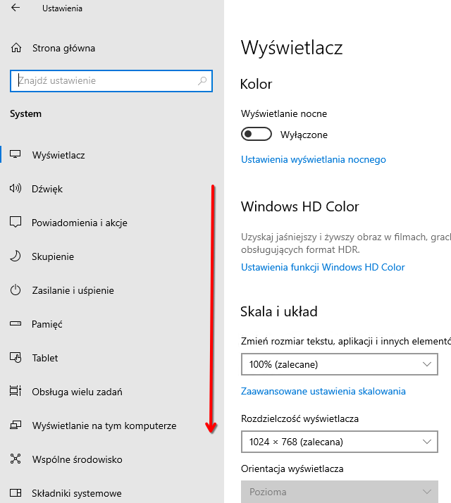The height and width of the screenshot is (503, 451).
Task: Select the Pamięć storage icon
Action: (x=16, y=324)
